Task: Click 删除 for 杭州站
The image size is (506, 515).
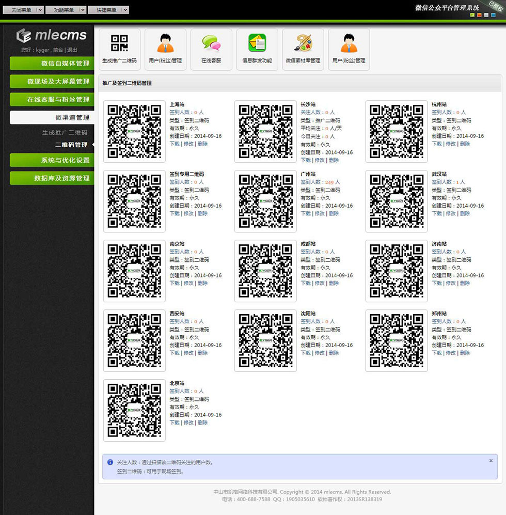Action: pyautogui.click(x=465, y=144)
